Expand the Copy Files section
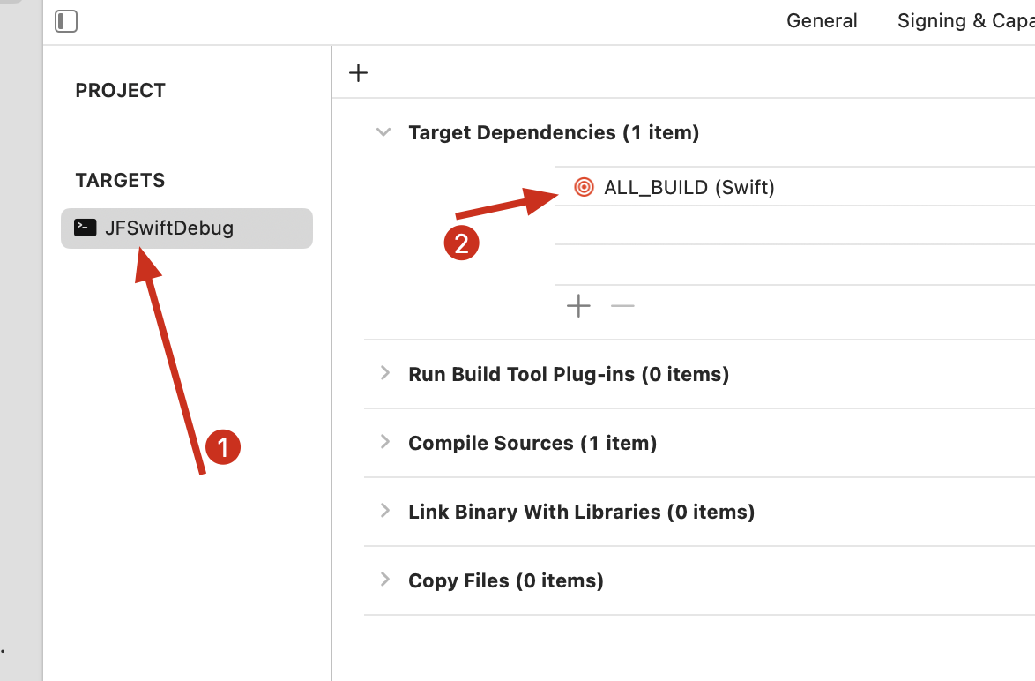Image resolution: width=1035 pixels, height=681 pixels. (384, 580)
